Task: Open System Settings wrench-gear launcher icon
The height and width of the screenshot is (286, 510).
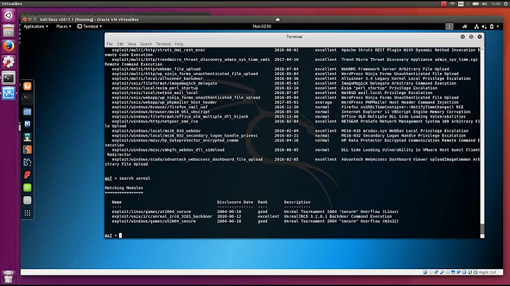Action: pyautogui.click(x=8, y=62)
